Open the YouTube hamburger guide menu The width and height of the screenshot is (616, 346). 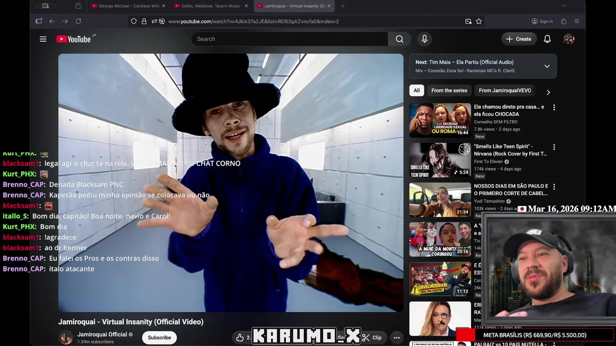pyautogui.click(x=43, y=39)
